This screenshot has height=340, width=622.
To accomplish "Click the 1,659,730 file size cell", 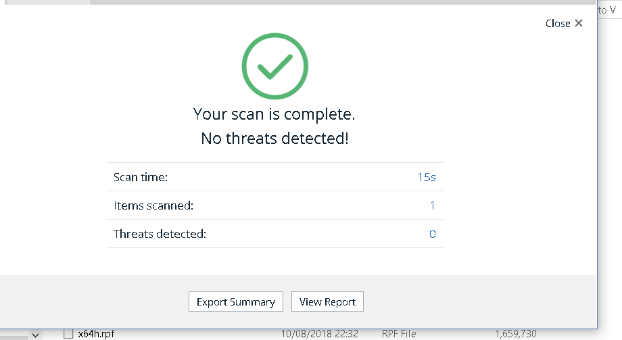I will [516, 334].
